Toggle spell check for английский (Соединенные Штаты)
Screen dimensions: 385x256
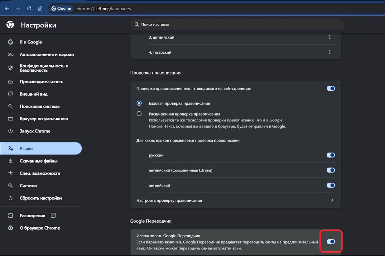pyautogui.click(x=330, y=170)
